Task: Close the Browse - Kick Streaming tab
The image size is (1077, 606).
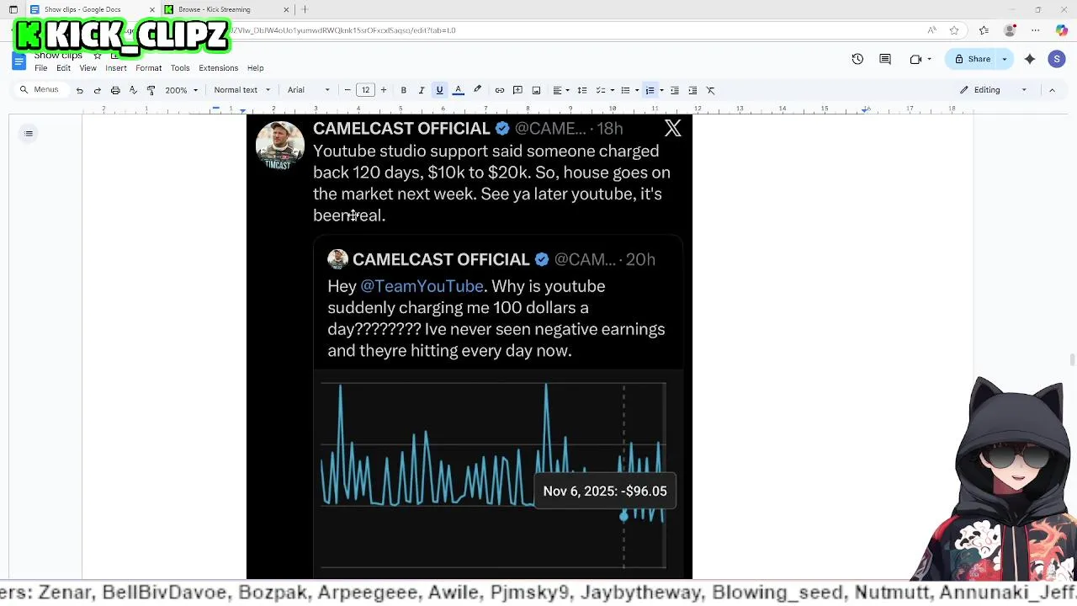Action: 286,9
